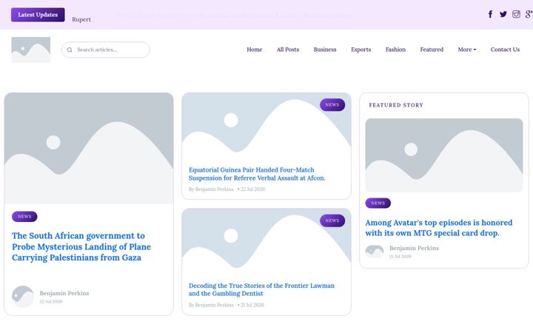Click the Rupert ticker text
533x333 pixels.
click(x=81, y=19)
